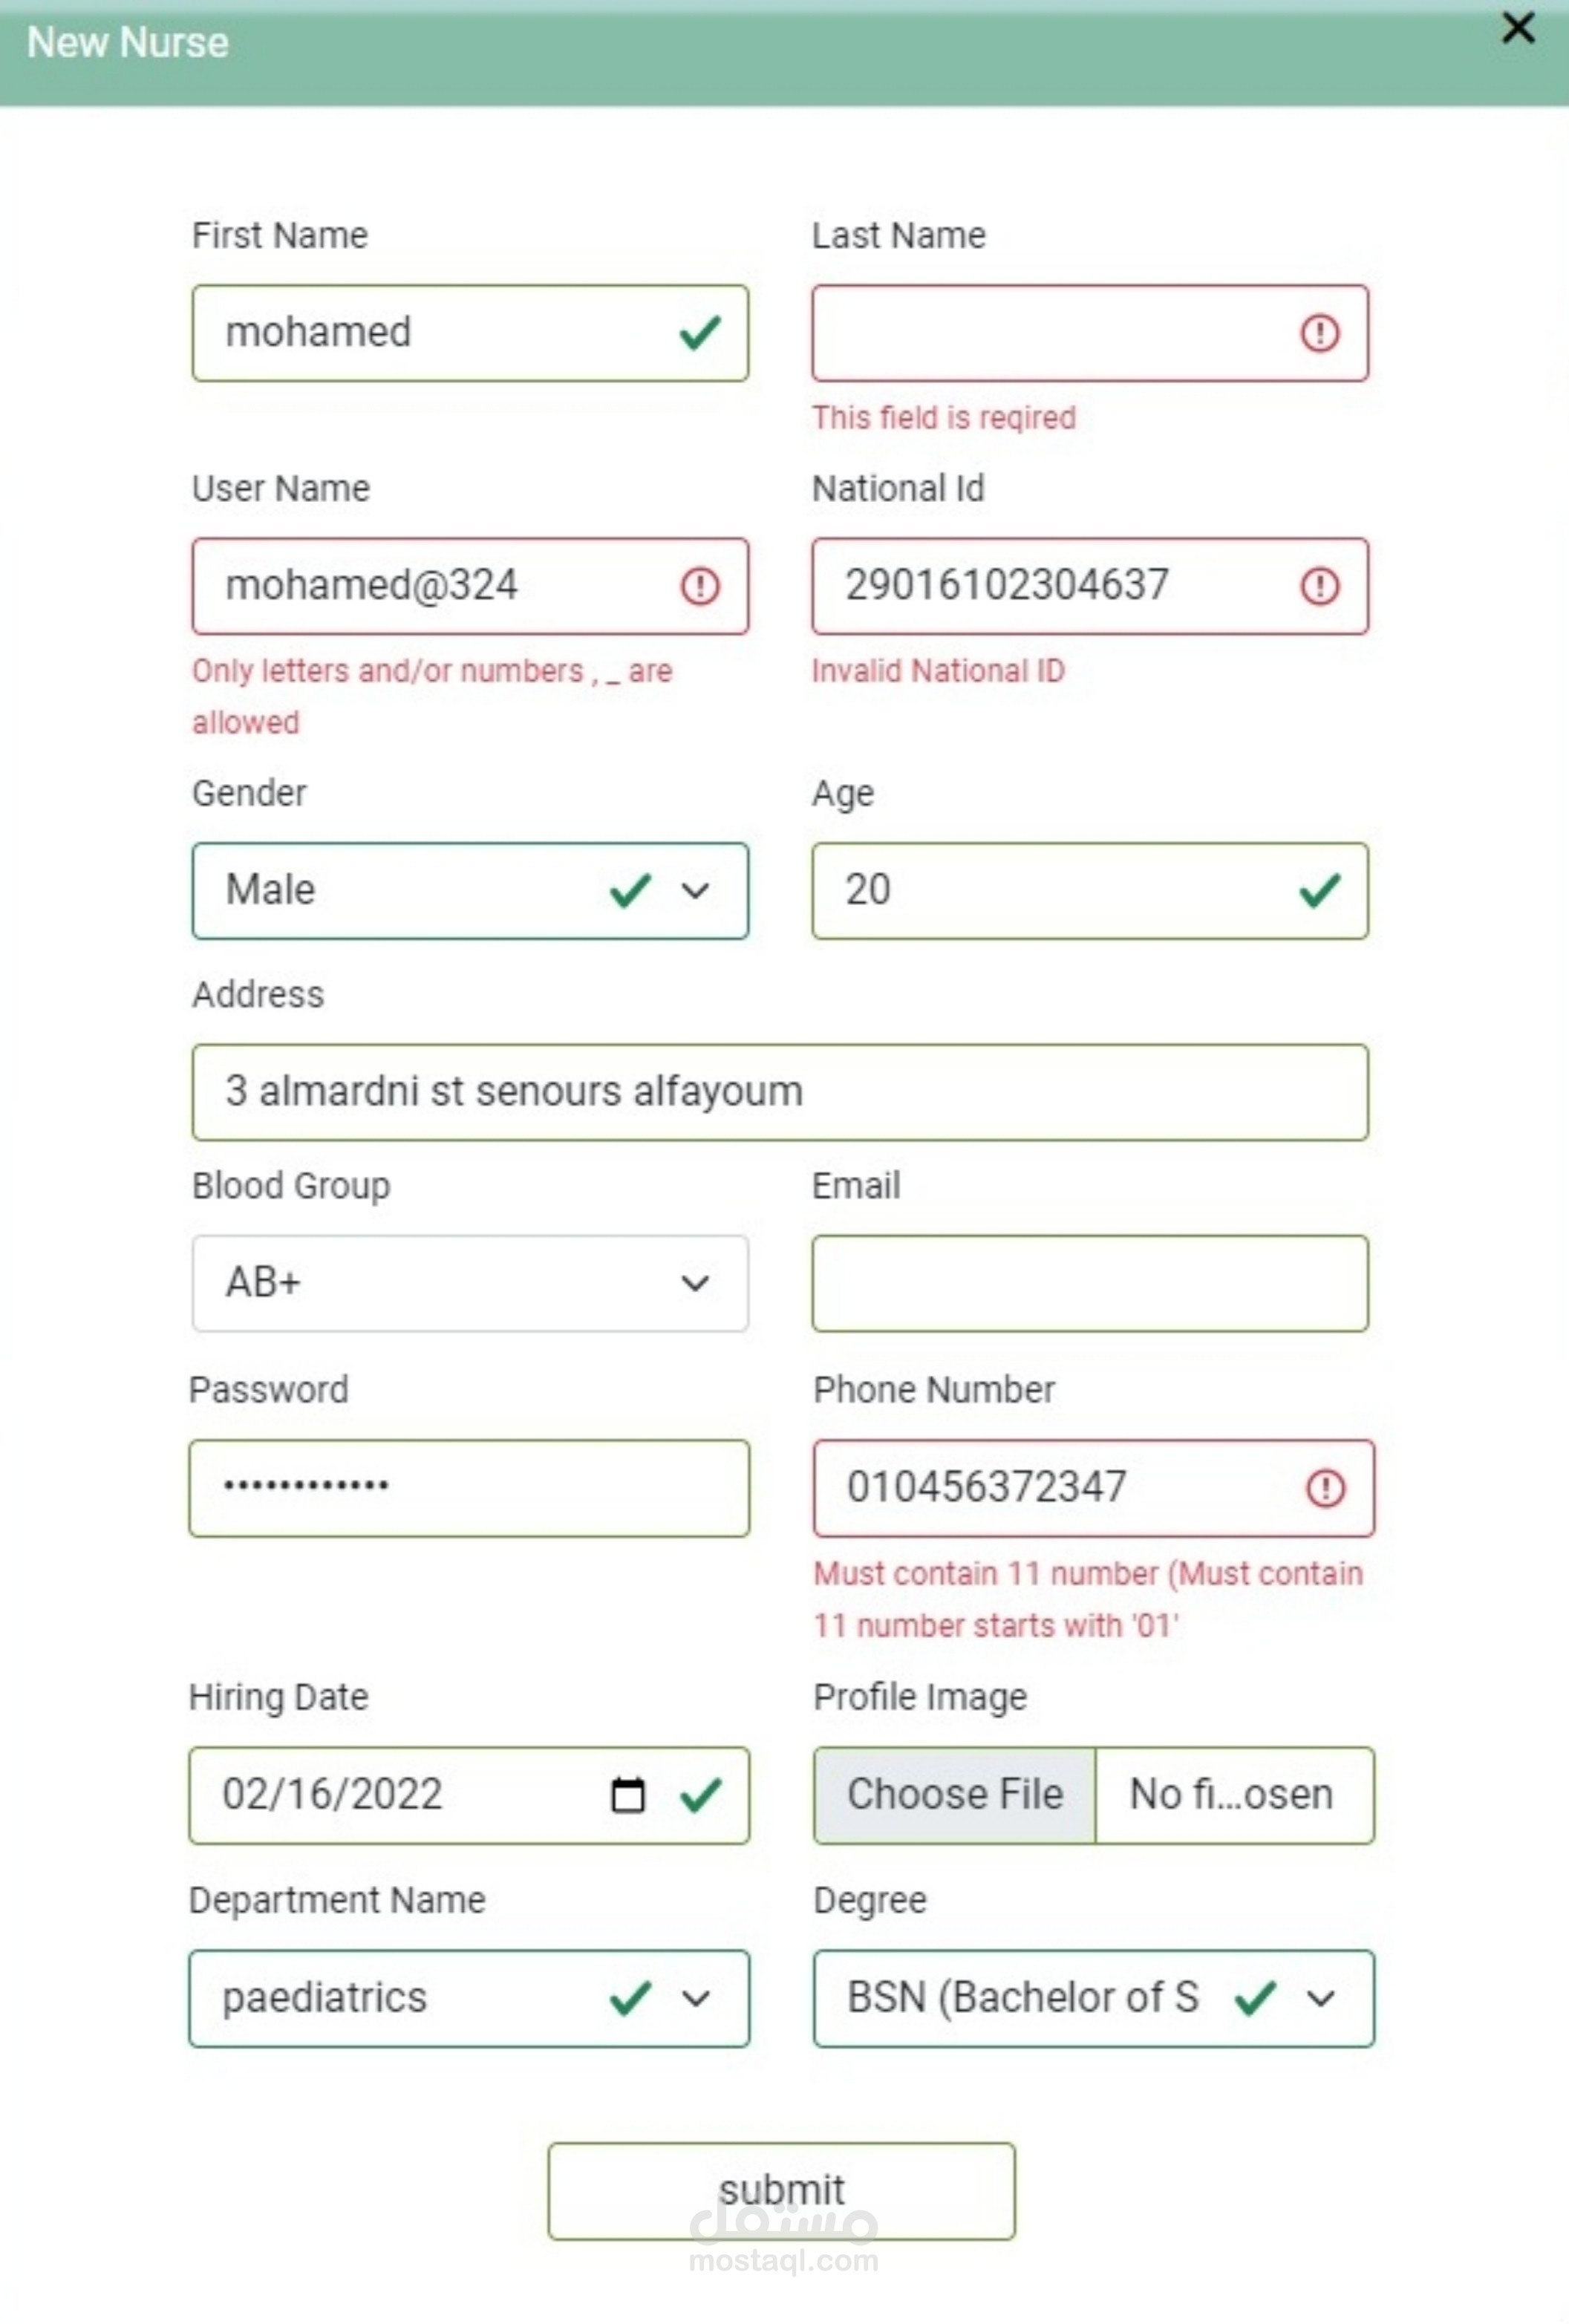Open the Department Name dropdown

pyautogui.click(x=695, y=1999)
